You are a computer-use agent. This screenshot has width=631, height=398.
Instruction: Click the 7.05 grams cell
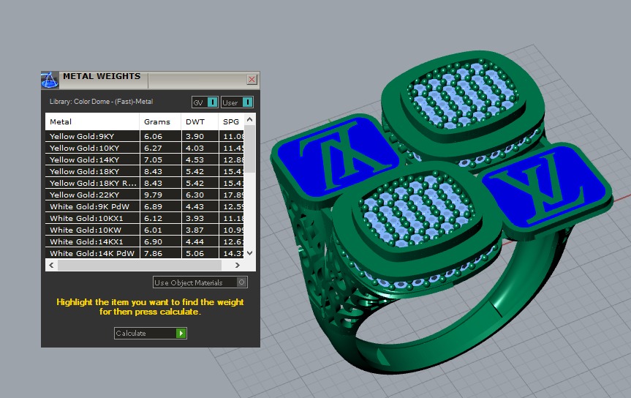click(160, 159)
